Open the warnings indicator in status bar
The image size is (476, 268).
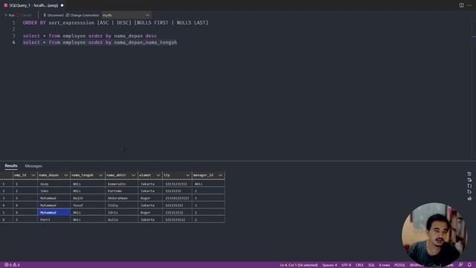point(16,265)
